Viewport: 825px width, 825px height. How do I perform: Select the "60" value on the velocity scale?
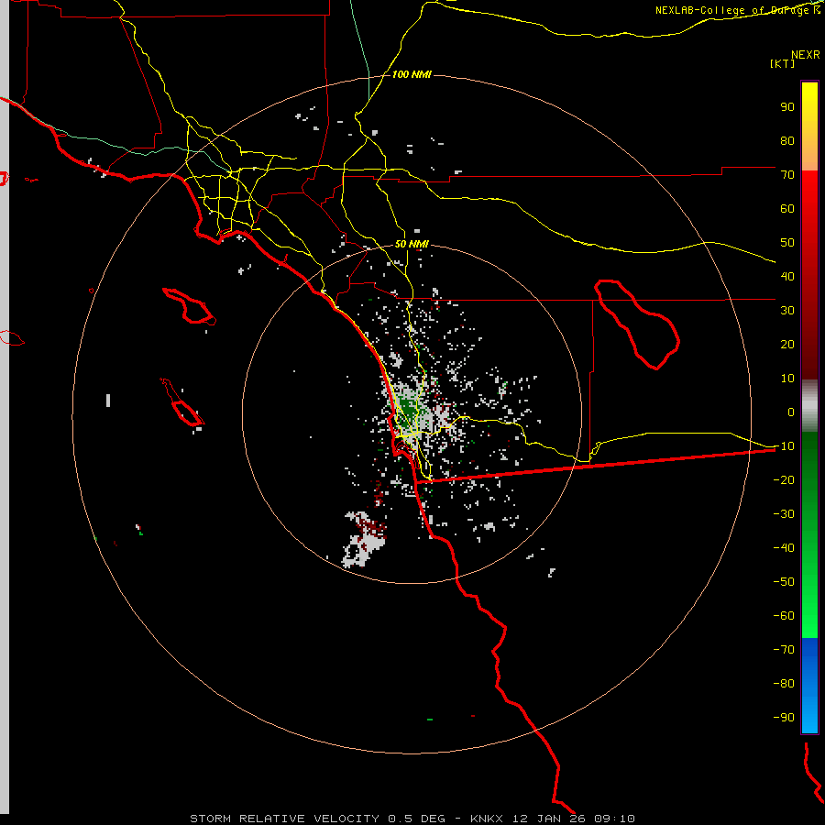click(787, 209)
